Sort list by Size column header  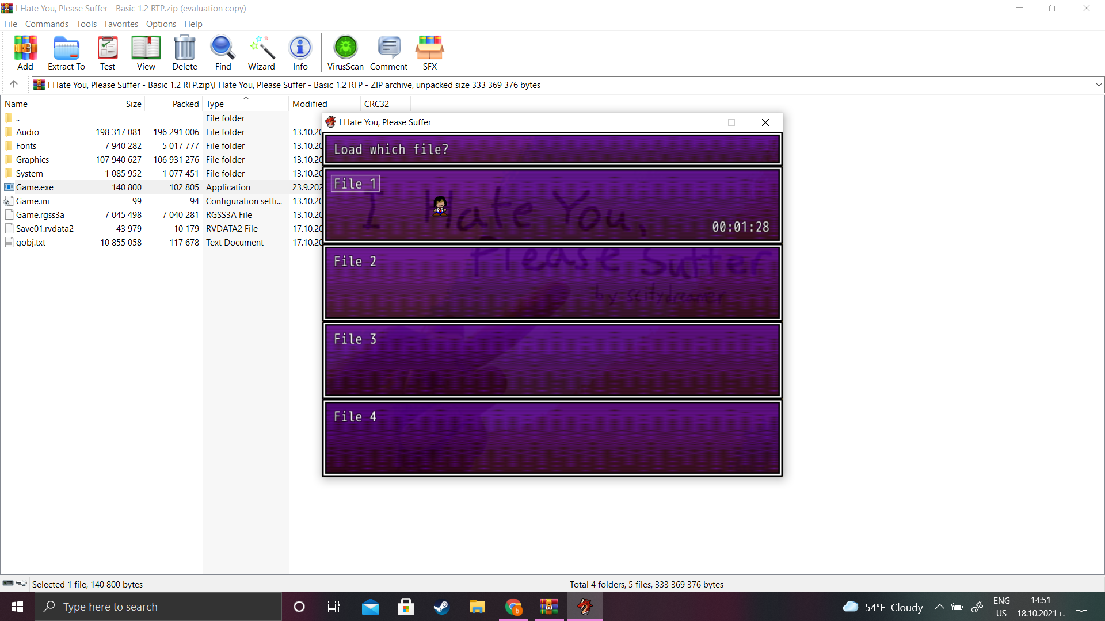pos(116,104)
